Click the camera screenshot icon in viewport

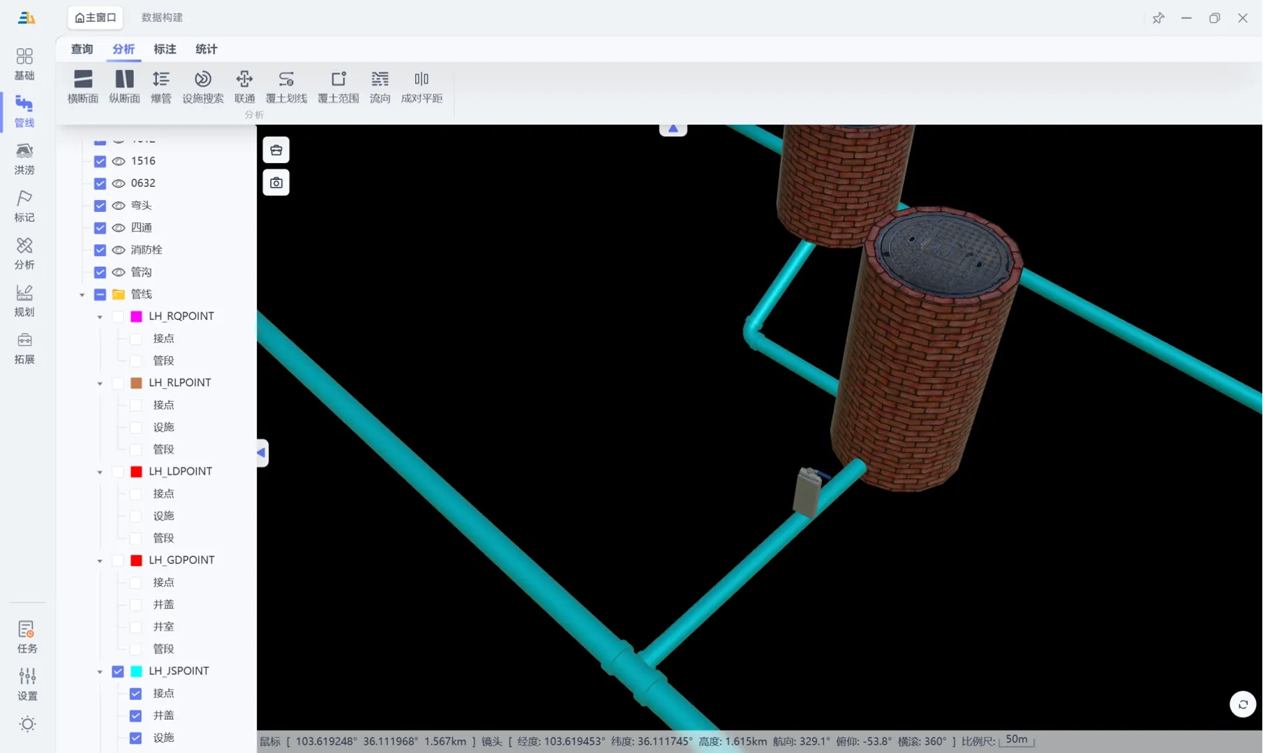click(x=276, y=183)
